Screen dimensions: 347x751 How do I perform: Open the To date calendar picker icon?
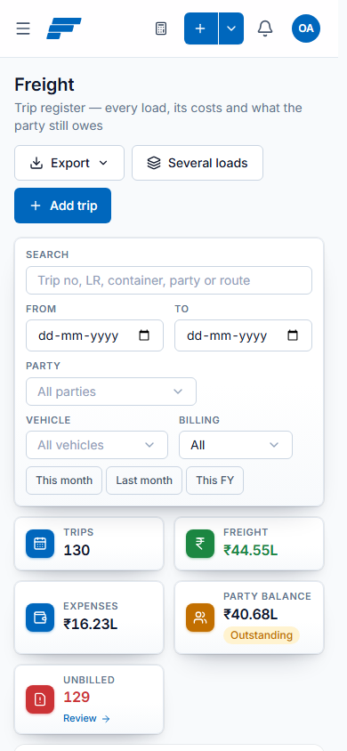pyautogui.click(x=293, y=335)
